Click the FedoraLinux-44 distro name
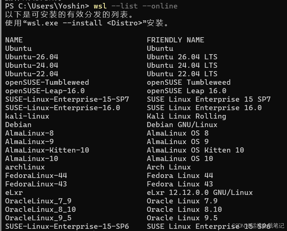 pos(36,175)
